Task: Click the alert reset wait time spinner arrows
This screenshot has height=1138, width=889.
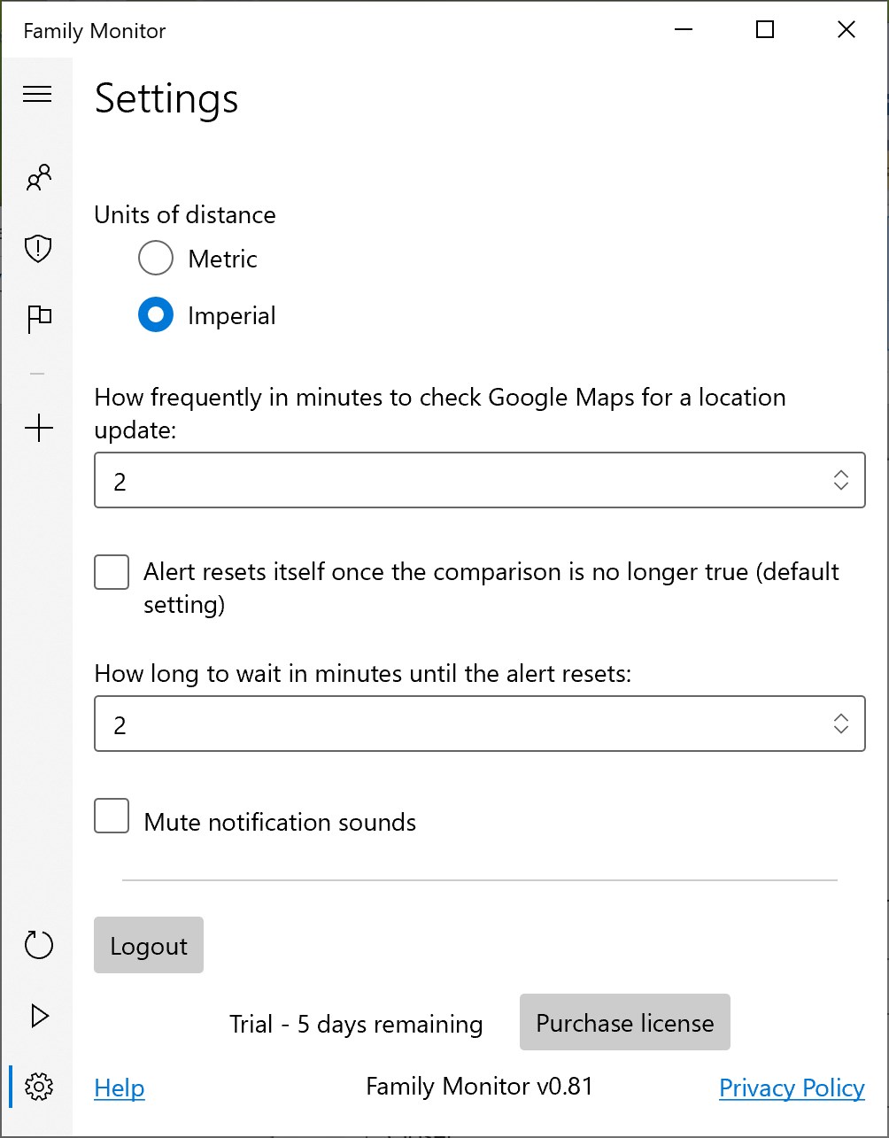Action: coord(841,724)
